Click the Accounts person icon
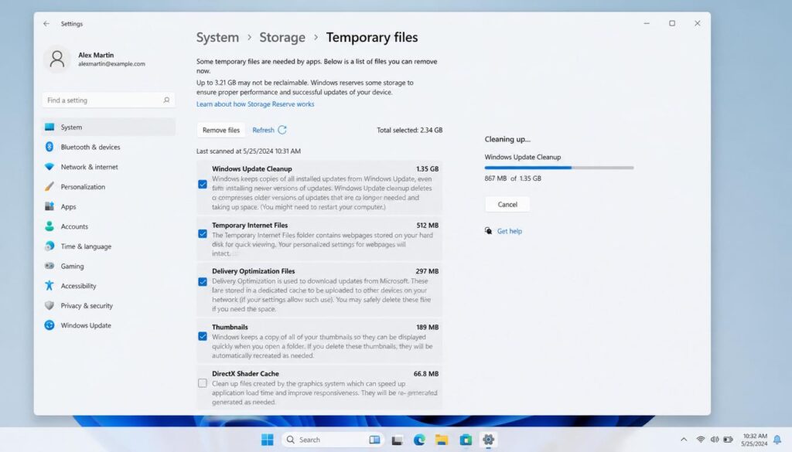 pyautogui.click(x=49, y=226)
